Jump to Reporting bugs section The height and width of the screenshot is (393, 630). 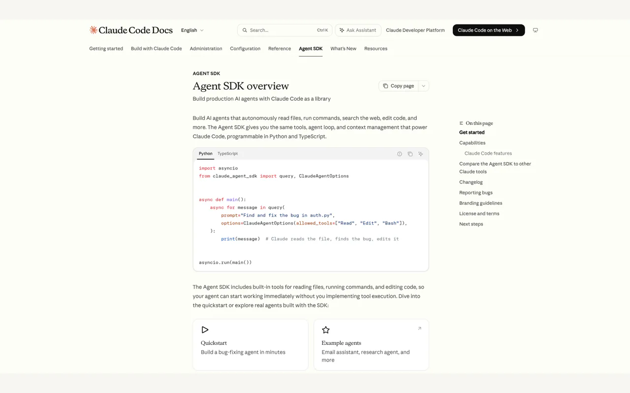[476, 193]
